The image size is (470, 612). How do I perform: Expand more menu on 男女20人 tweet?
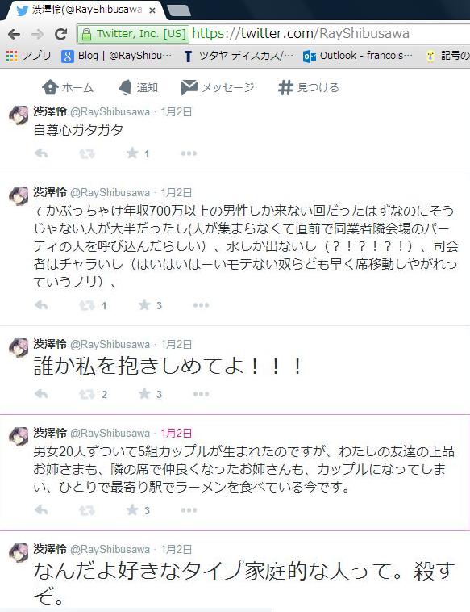[x=189, y=510]
